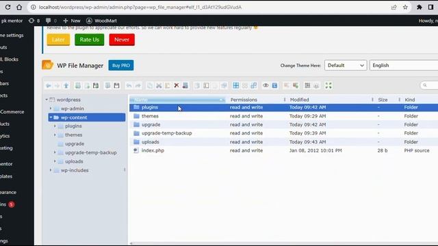Screen dimensions: 438x246
Task: Expand the wp-includes tree node arrow
Action: tap(51, 170)
